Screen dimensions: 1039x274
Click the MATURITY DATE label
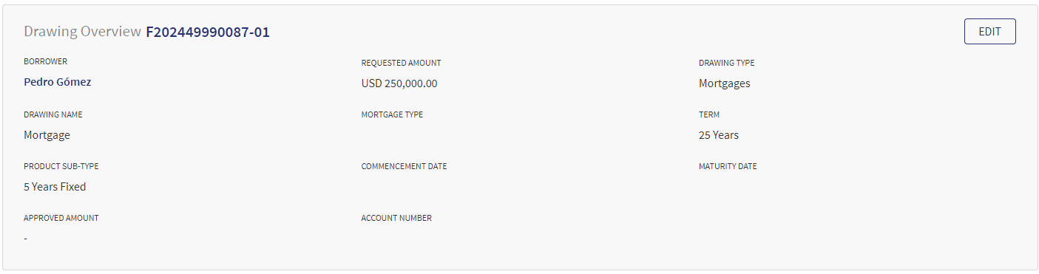tap(728, 167)
